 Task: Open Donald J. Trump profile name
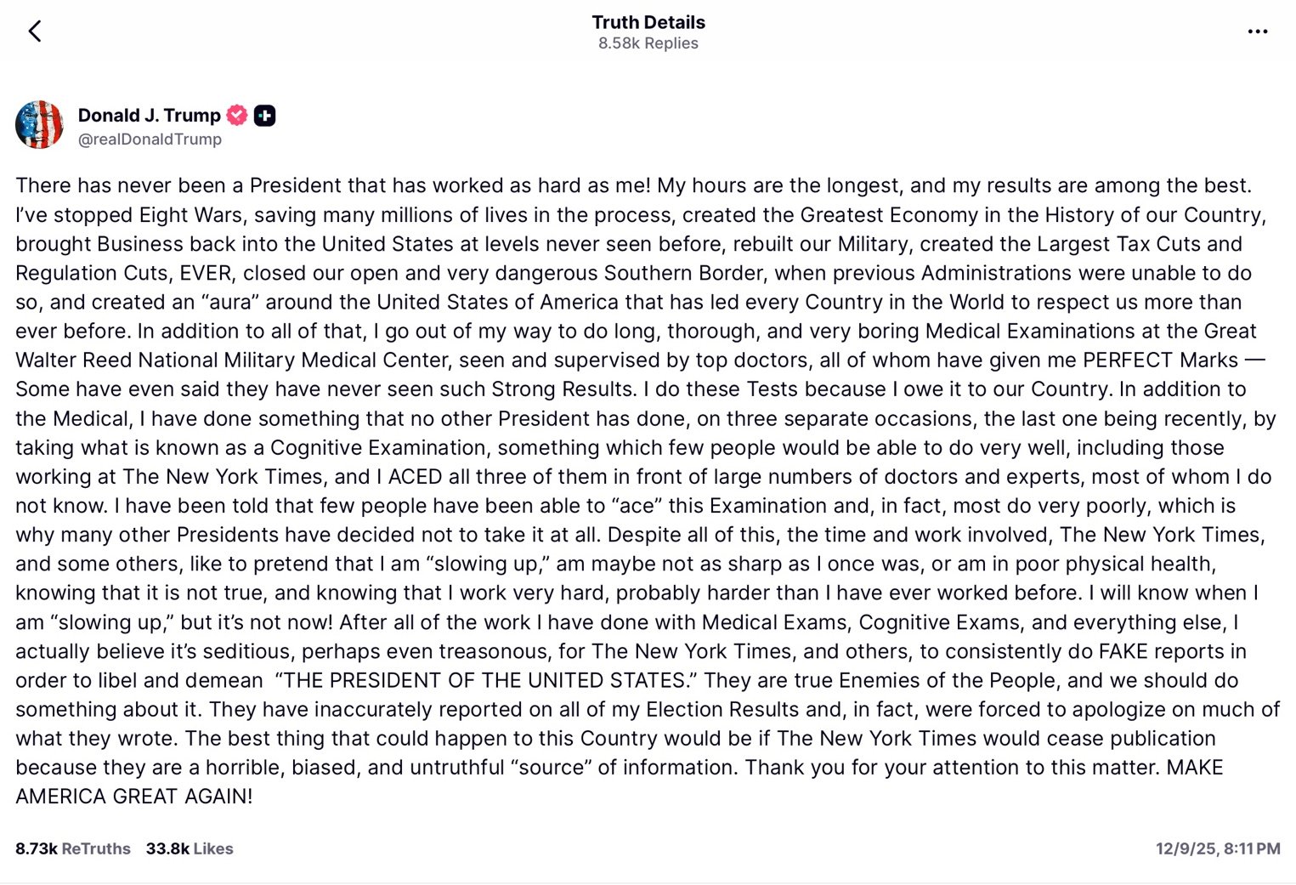click(149, 116)
